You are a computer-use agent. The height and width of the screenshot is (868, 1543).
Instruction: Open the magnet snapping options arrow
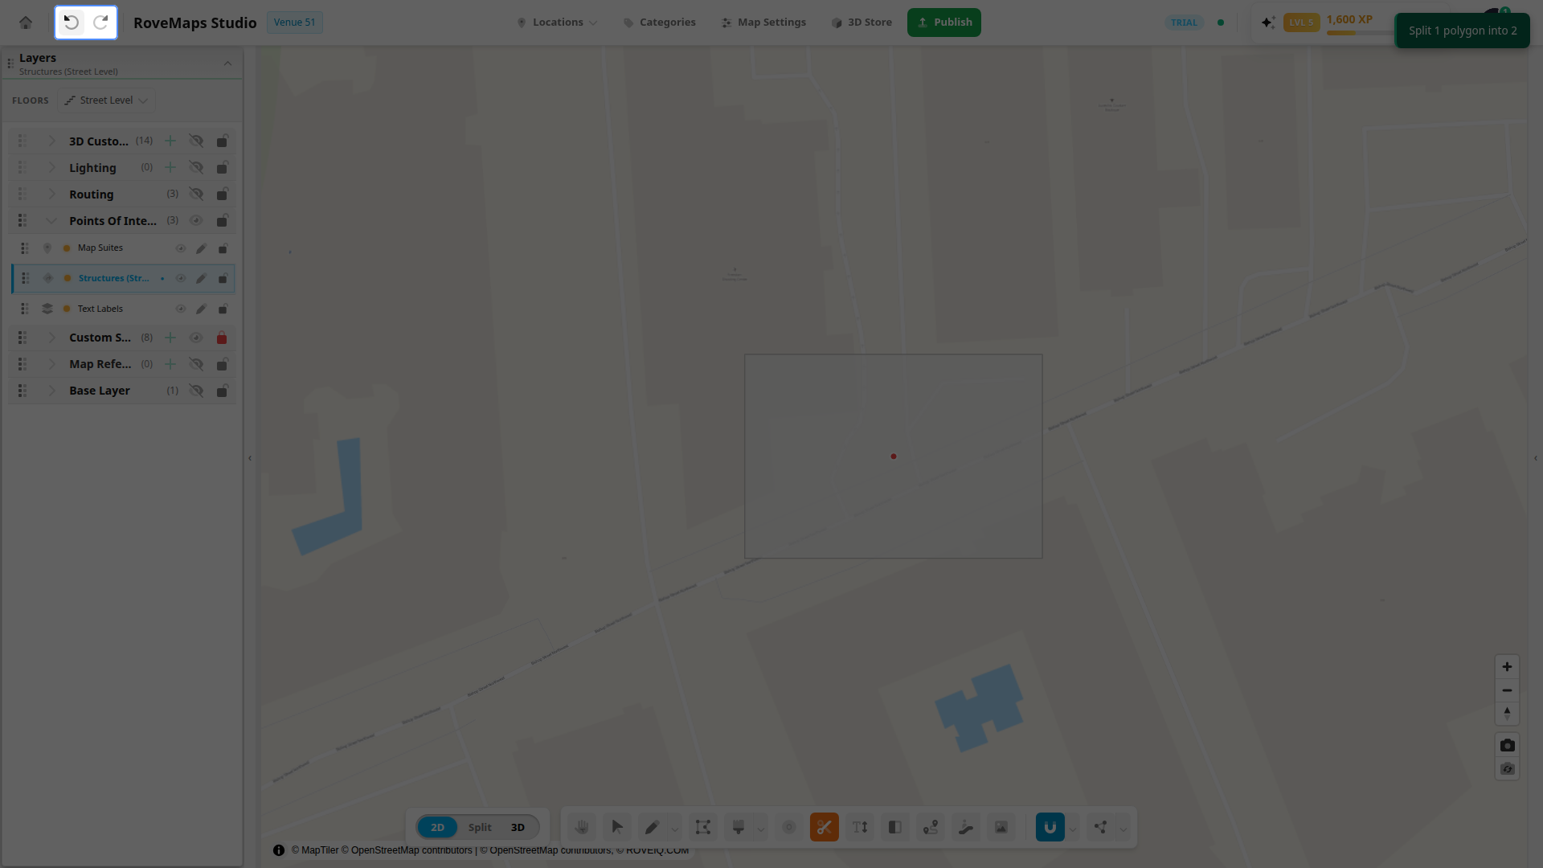pyautogui.click(x=1073, y=829)
